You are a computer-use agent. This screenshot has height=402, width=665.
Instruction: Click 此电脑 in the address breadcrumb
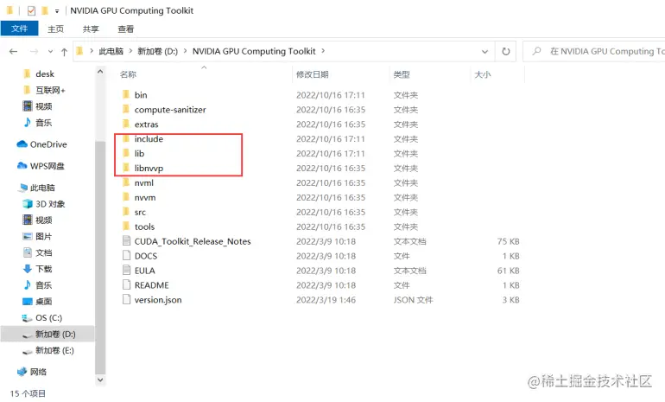tap(111, 51)
